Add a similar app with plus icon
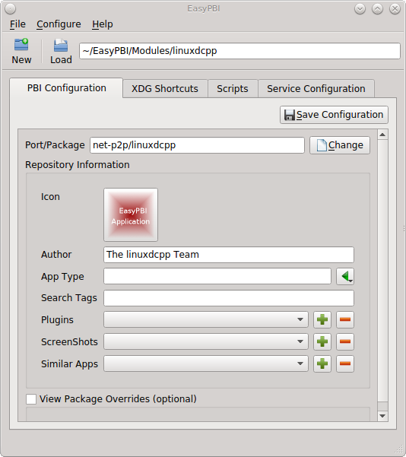Screen dimensions: 406x457 pyautogui.click(x=322, y=363)
